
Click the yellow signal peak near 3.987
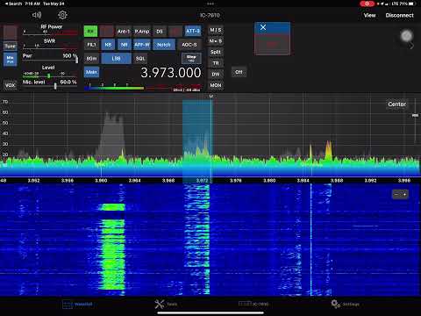[329, 150]
